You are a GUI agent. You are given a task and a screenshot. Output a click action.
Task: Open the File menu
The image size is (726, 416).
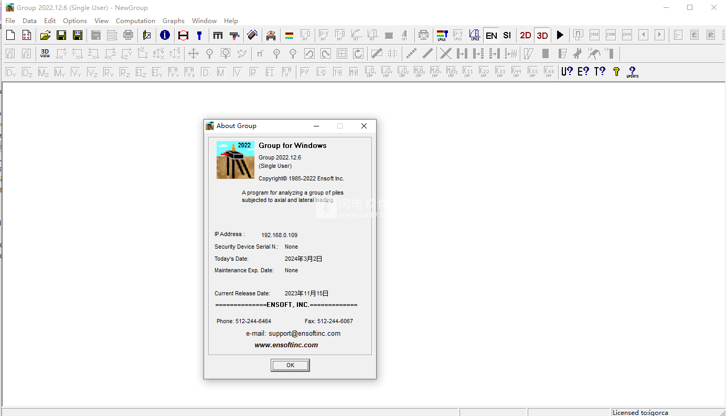pyautogui.click(x=10, y=21)
